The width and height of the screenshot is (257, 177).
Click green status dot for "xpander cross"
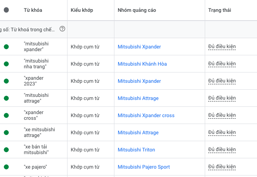coord(6,116)
